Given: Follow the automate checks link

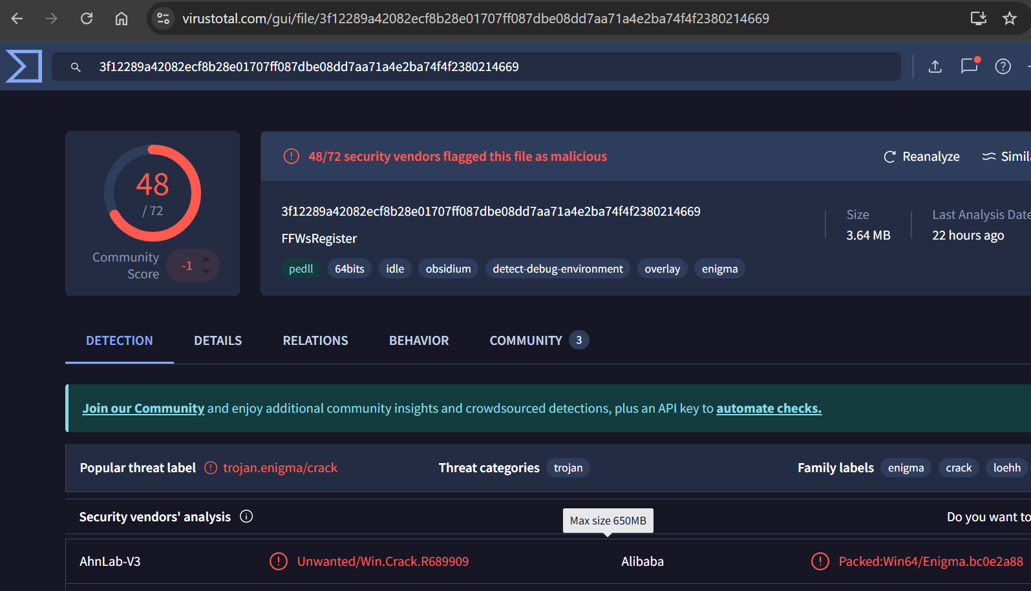Looking at the screenshot, I should [769, 408].
